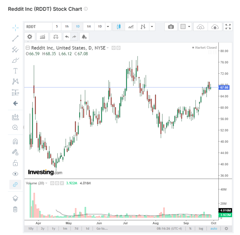Click the undo arrow
The image size is (240, 235).
(67, 37)
